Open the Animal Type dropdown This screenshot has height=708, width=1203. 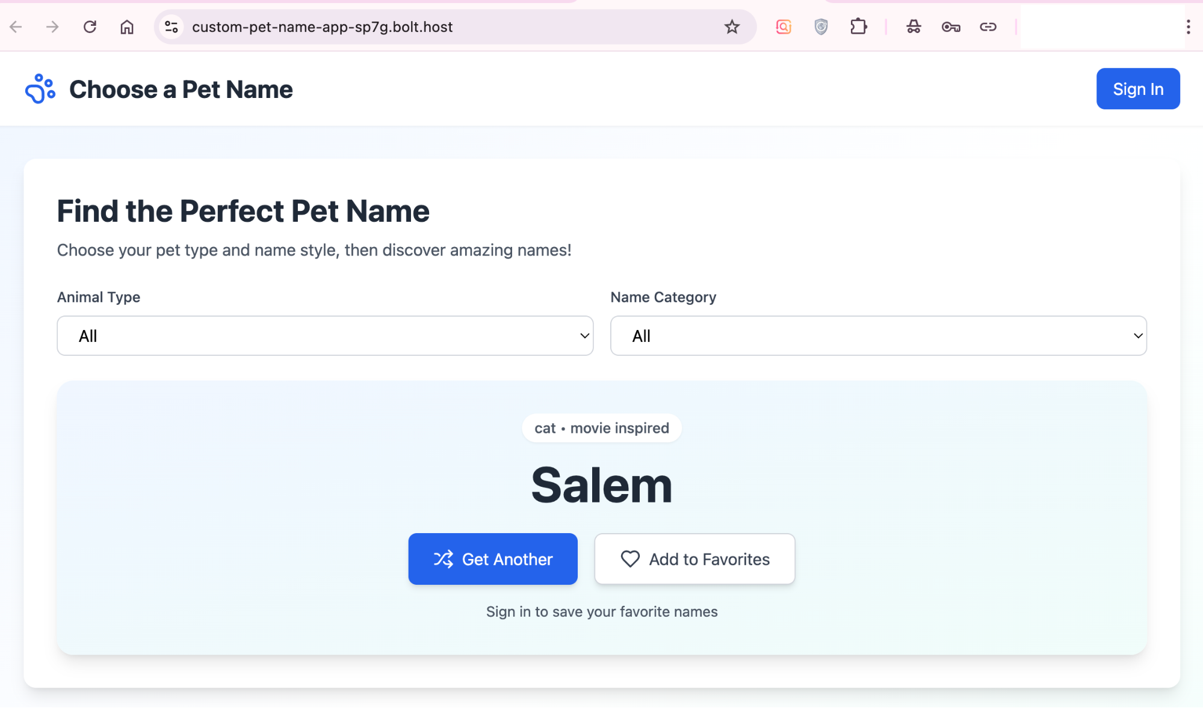(325, 336)
